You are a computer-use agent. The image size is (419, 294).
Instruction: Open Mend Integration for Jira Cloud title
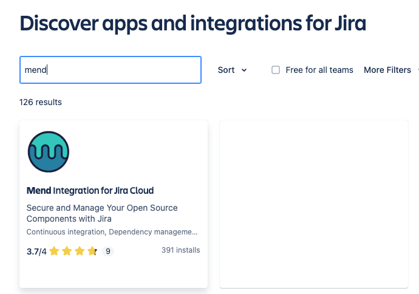click(x=90, y=190)
